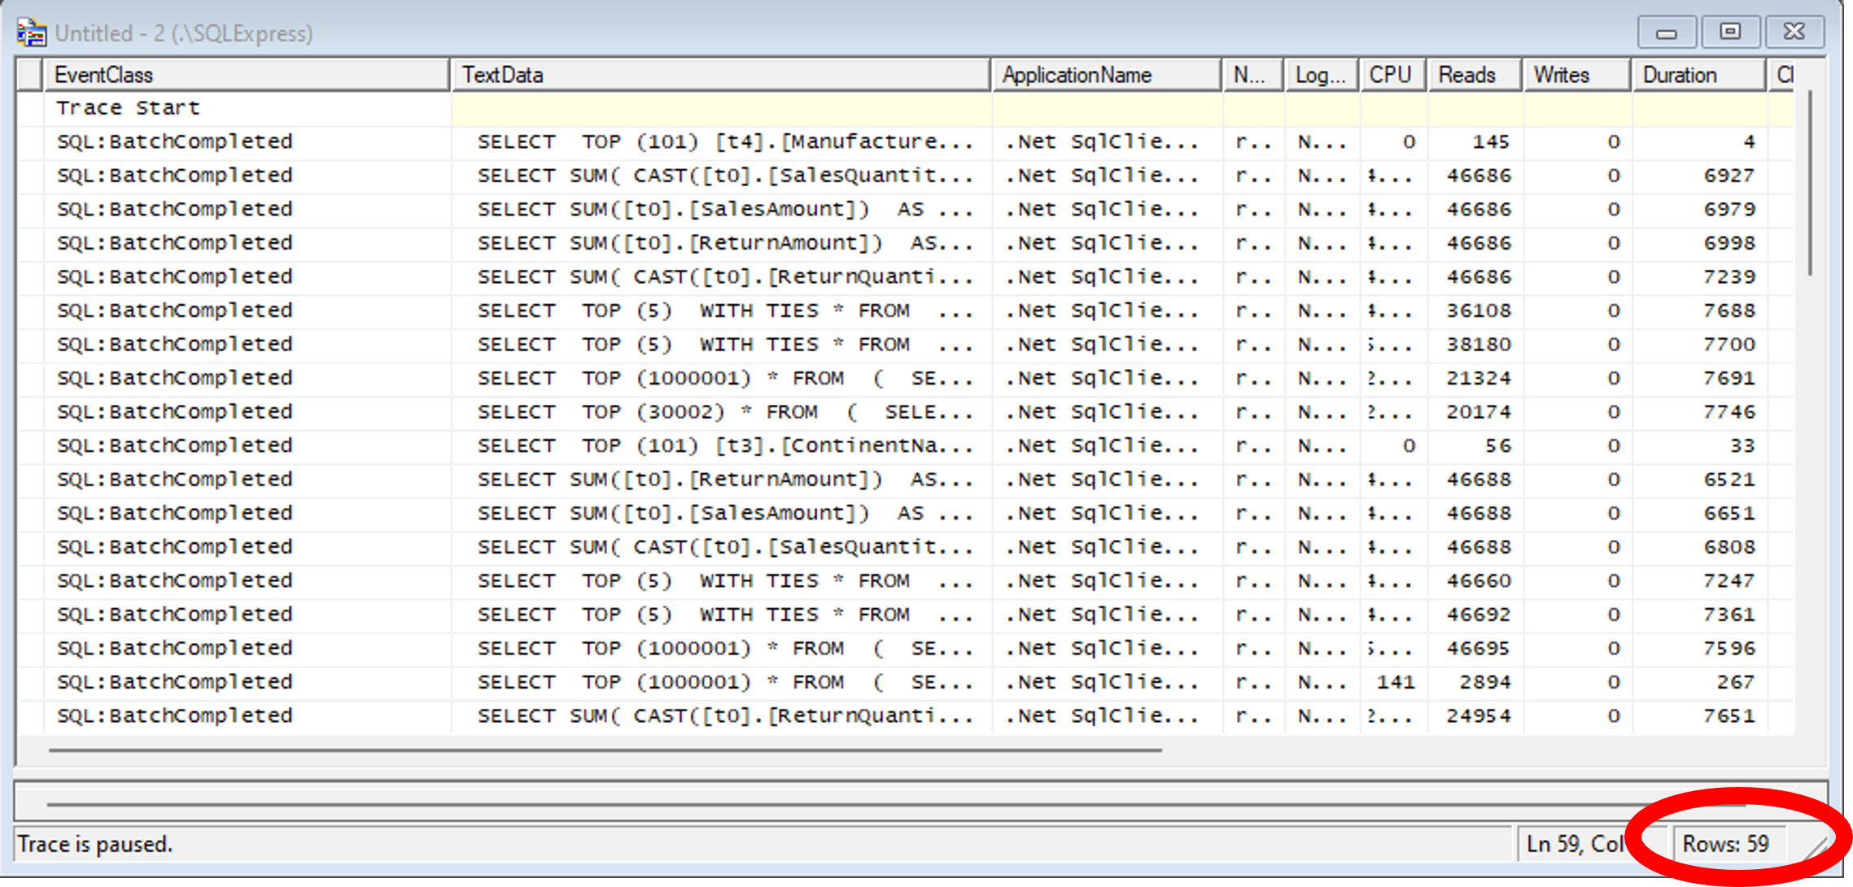Restore the trace window size
Viewport: 1853px width, 887px height.
(x=1729, y=33)
